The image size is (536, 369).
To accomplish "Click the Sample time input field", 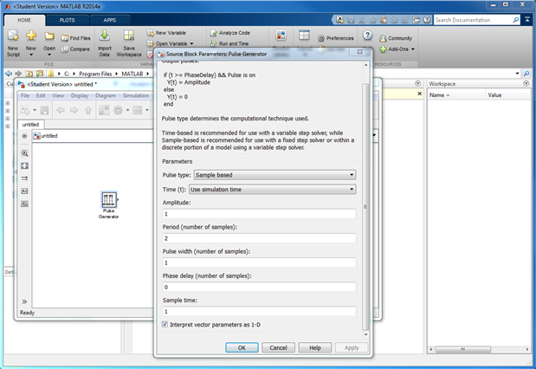I will coord(259,311).
